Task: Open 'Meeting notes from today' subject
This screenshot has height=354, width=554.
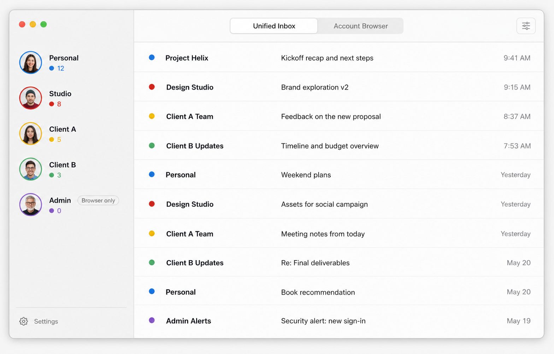Action: point(323,234)
